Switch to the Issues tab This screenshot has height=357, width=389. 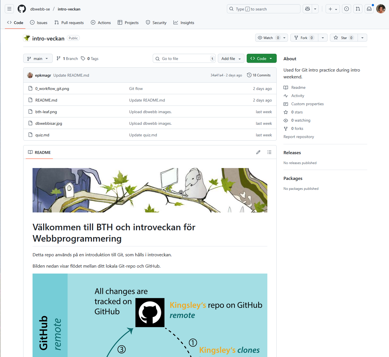(x=39, y=23)
